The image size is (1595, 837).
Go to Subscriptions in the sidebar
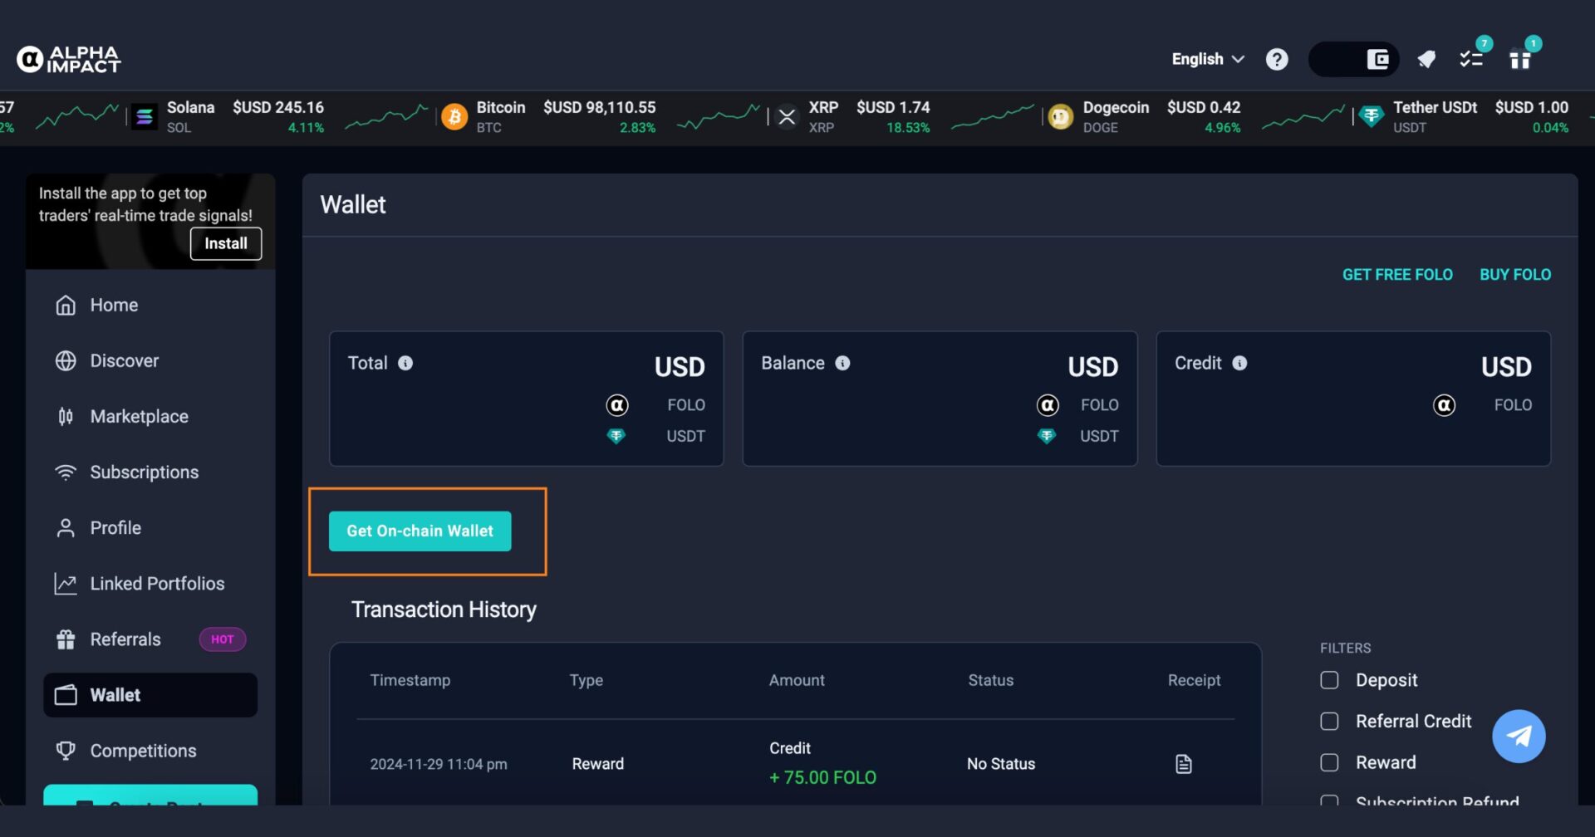click(x=150, y=472)
